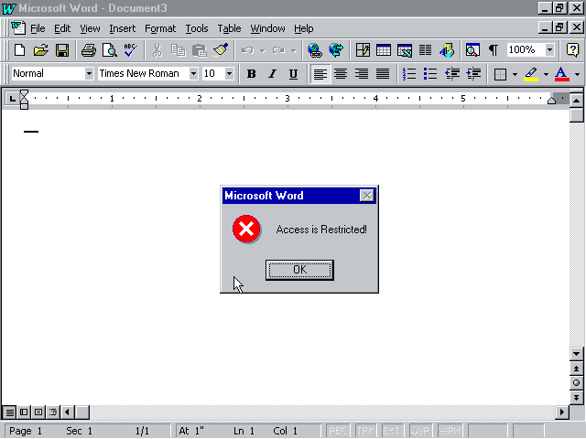Expand font color options arrow
Screen dimensions: 586x439
[x=577, y=74]
